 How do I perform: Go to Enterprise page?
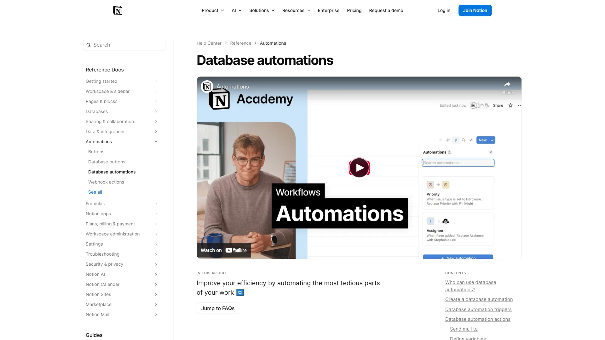(x=328, y=10)
